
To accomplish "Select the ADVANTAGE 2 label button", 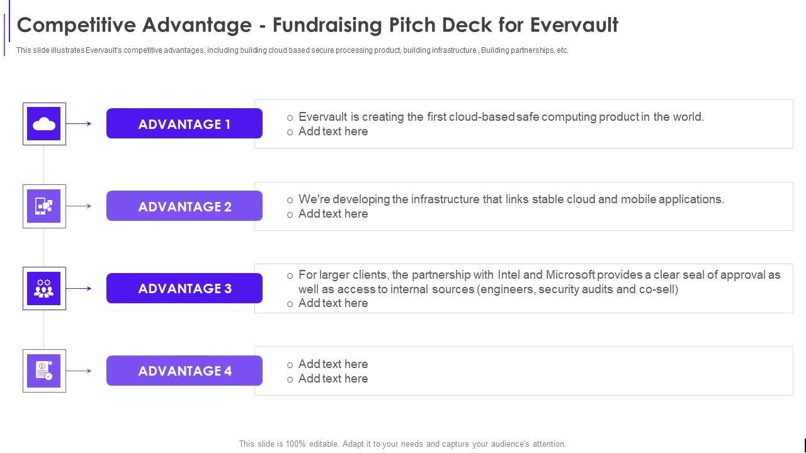I will [x=184, y=206].
